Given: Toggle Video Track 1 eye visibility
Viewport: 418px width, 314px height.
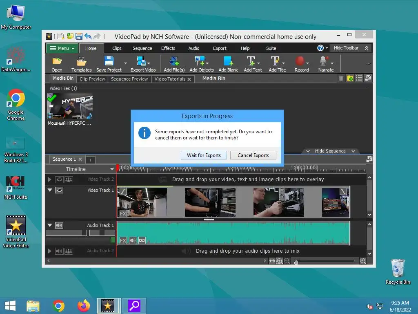Looking at the screenshot, I should pyautogui.click(x=59, y=190).
